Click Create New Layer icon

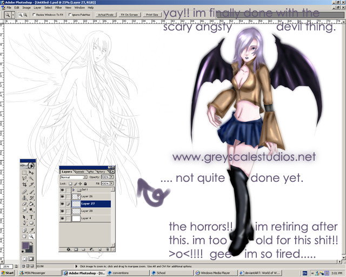99,249
